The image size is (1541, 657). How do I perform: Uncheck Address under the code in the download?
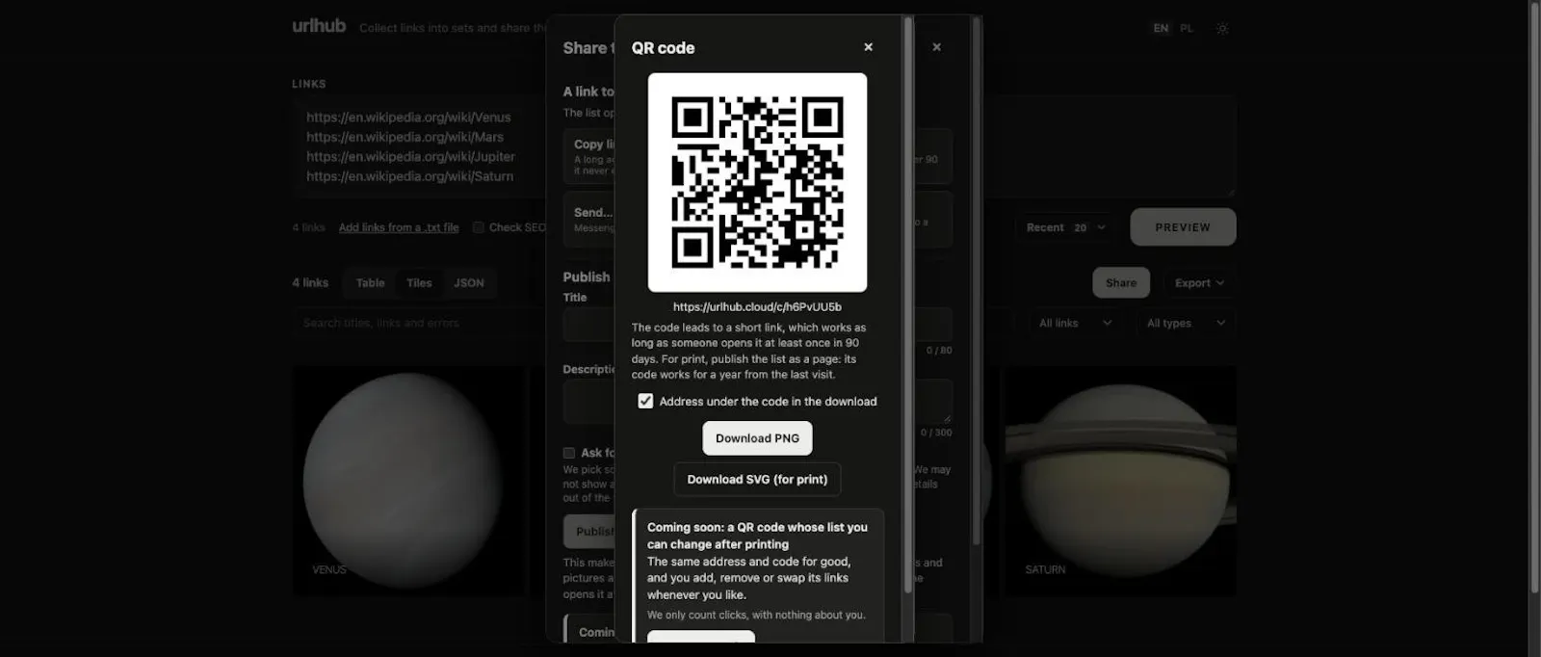645,401
